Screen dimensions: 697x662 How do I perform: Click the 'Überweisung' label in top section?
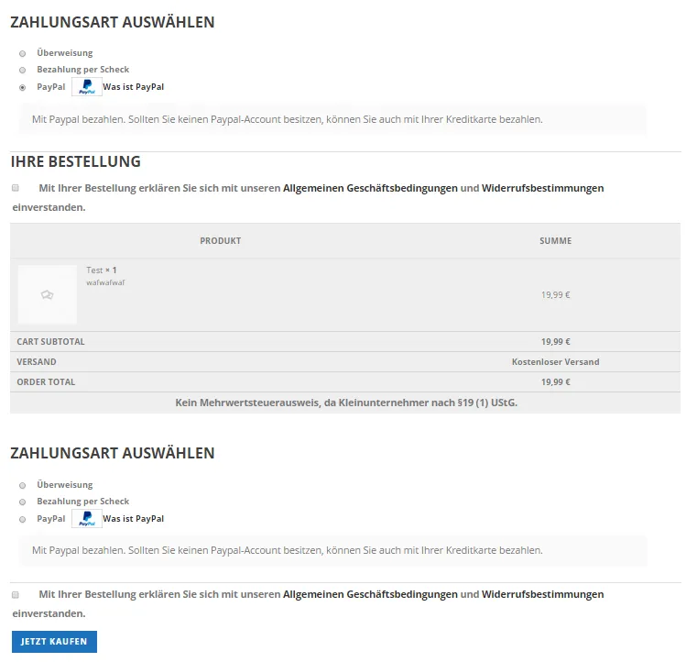pos(65,53)
